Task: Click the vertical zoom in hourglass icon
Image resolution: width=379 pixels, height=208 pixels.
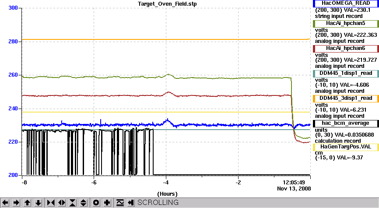Action: [x=73, y=202]
